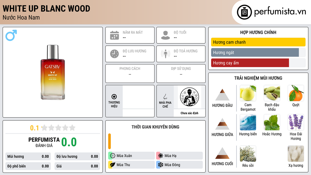Open the Hoa Oải Hương lavender image

[296, 122]
